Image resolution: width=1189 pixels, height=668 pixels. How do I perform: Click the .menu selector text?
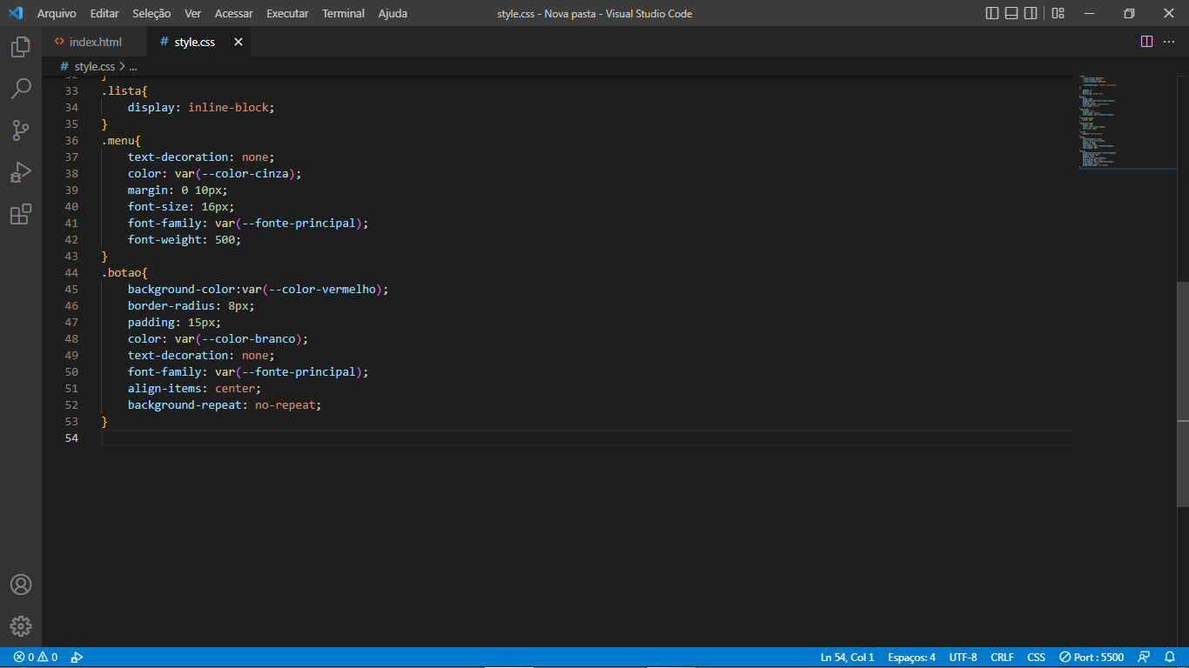(x=118, y=140)
